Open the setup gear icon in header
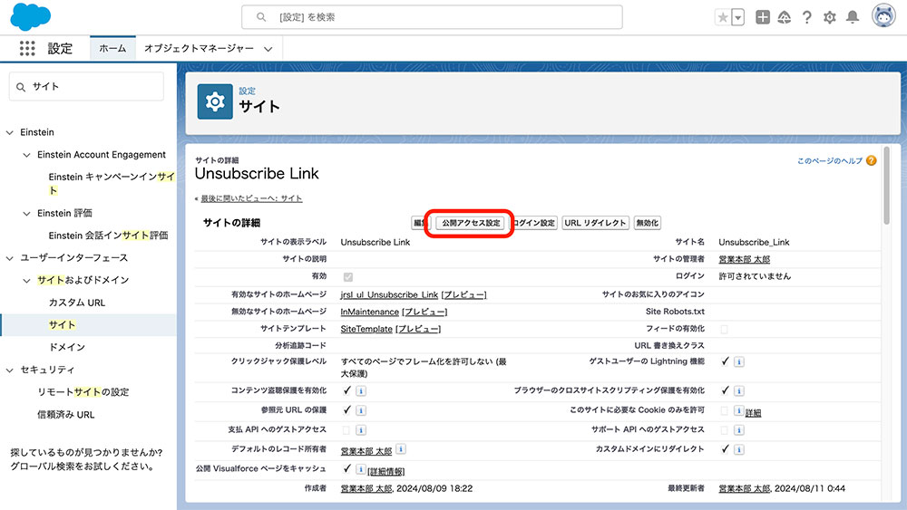 (x=830, y=17)
